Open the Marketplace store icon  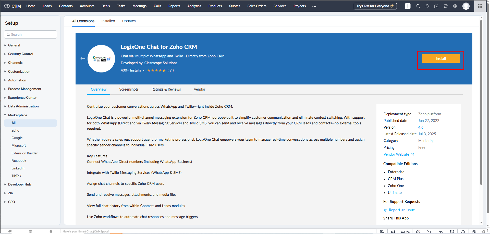pyautogui.click(x=446, y=6)
